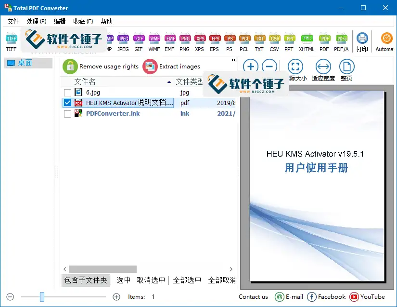This screenshot has width=397, height=307.
Task: Uncheck the HEU KMS Activator 说明文档 file
Action: pyautogui.click(x=67, y=103)
